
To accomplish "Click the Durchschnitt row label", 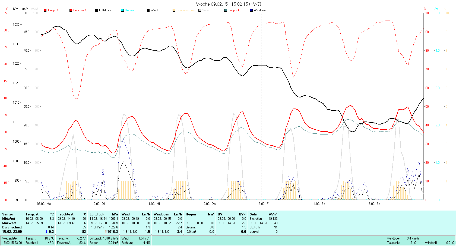I will click(11, 227).
